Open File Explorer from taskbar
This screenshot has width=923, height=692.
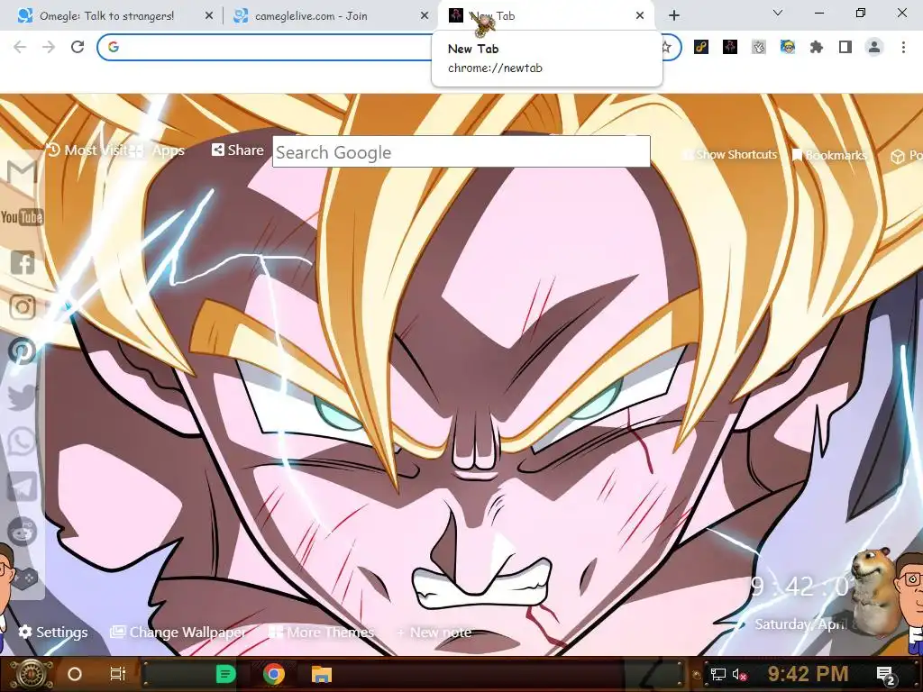point(322,674)
